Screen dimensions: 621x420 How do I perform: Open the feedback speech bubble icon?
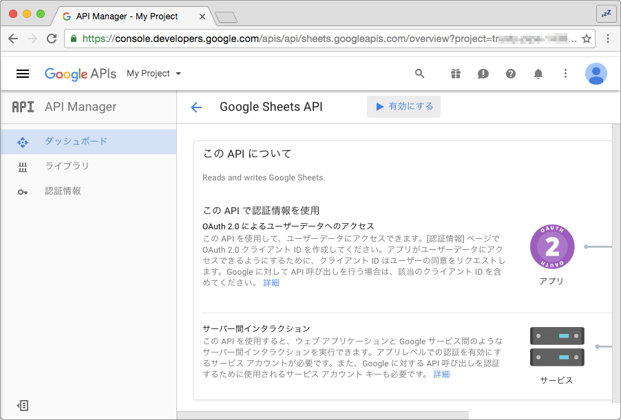point(483,74)
